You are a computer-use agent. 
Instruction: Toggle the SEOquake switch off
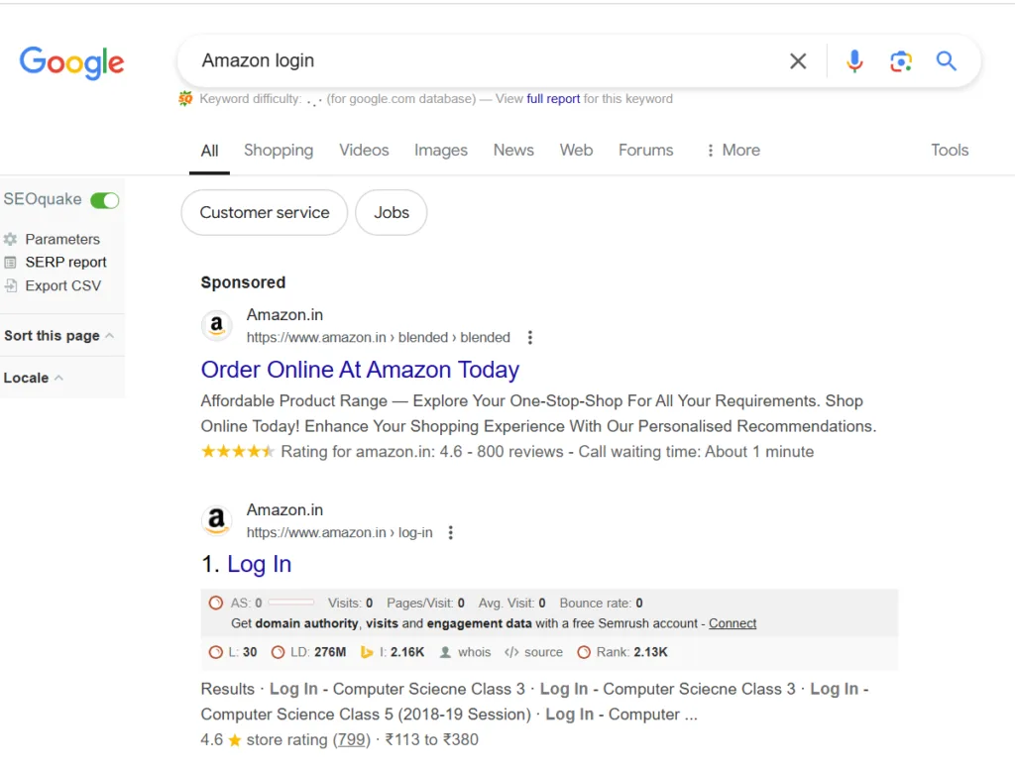105,200
